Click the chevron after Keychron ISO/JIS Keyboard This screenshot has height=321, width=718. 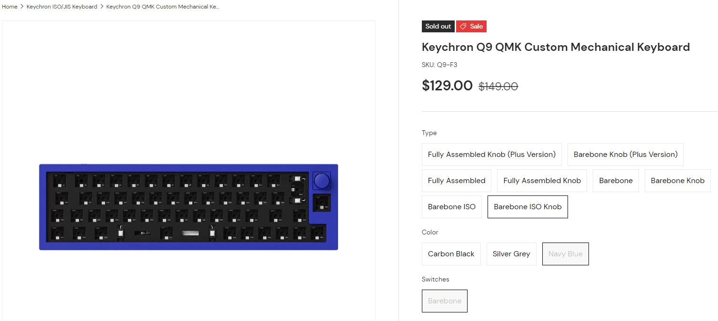(x=102, y=7)
